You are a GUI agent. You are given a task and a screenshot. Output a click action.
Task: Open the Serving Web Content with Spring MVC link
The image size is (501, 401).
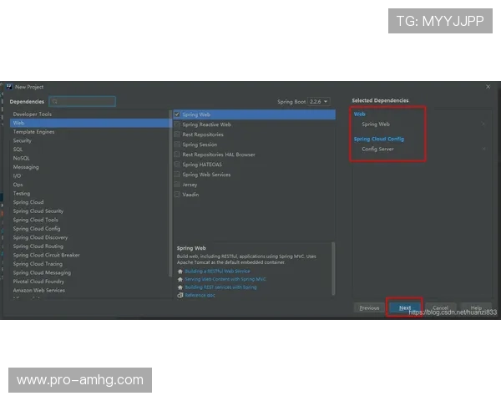pyautogui.click(x=225, y=279)
